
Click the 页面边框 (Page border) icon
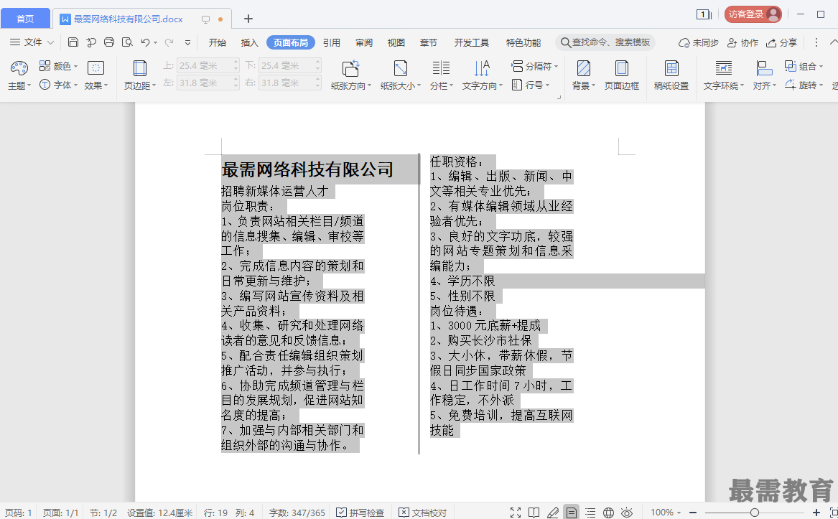click(622, 68)
